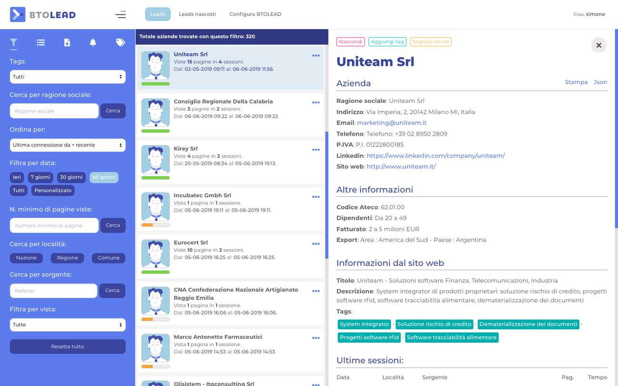This screenshot has width=618, height=386.
Task: Expand the Ordina per dropdown
Action: pyautogui.click(x=68, y=145)
